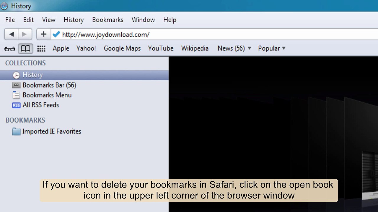Open the Bookmarks menu
The image size is (378, 212).
[108, 20]
